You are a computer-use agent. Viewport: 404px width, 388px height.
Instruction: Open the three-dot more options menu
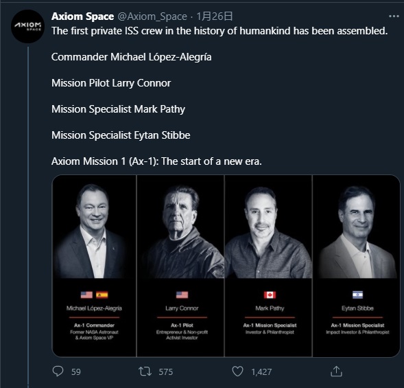coord(394,16)
